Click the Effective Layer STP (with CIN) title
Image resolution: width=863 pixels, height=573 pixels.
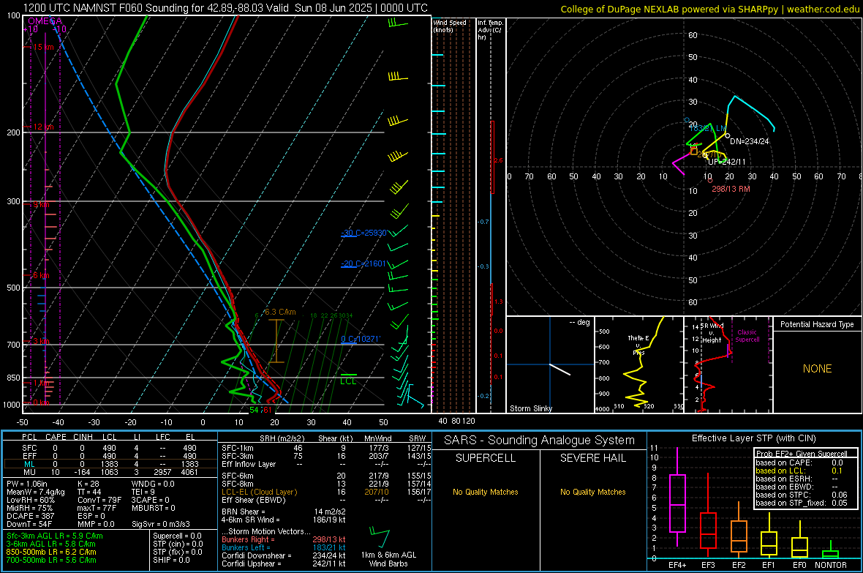click(753, 438)
